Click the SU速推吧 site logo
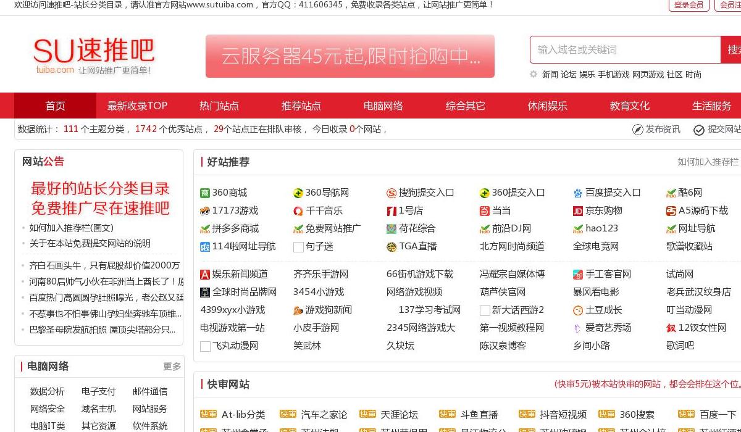741x432 pixels. 94,56
